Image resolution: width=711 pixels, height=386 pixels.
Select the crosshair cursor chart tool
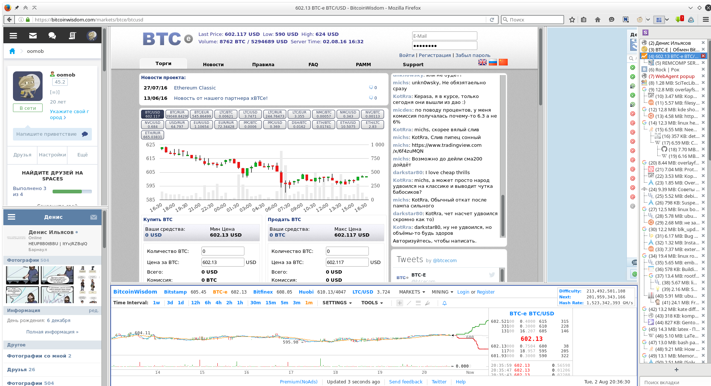tap(400, 303)
